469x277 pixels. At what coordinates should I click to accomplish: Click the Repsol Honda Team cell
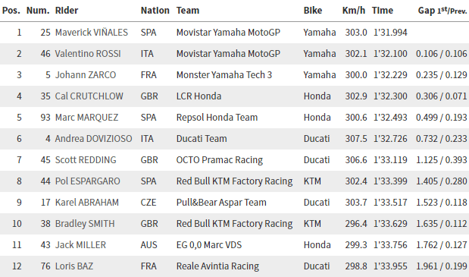217,118
